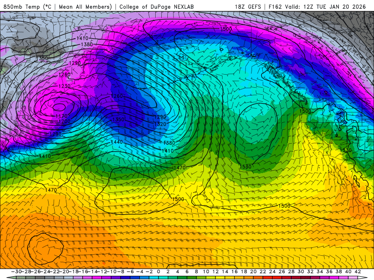Viewport: 374px width, 280px height.
Task: Select the -8 color scale label
Action: pyautogui.click(x=121, y=272)
